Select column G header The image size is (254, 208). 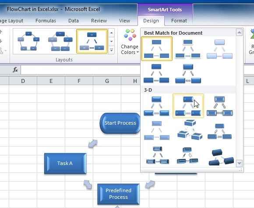coord(107,81)
